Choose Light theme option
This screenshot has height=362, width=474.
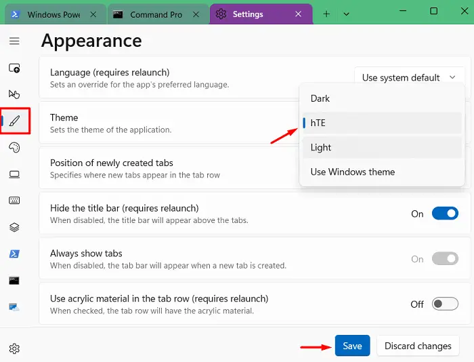click(382, 147)
